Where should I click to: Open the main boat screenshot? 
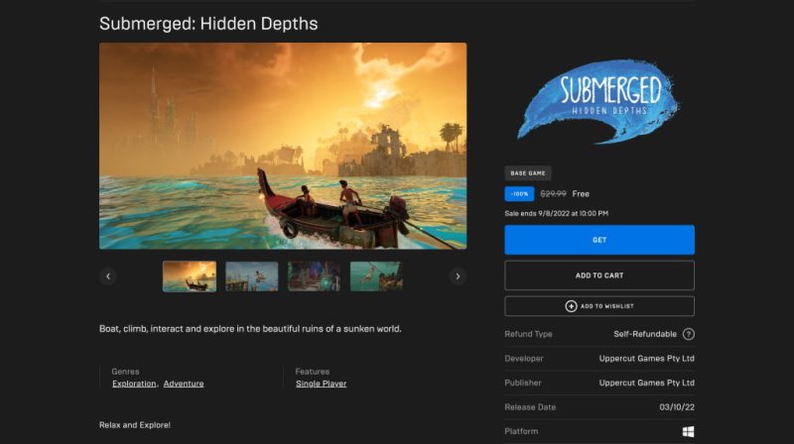coord(283,146)
